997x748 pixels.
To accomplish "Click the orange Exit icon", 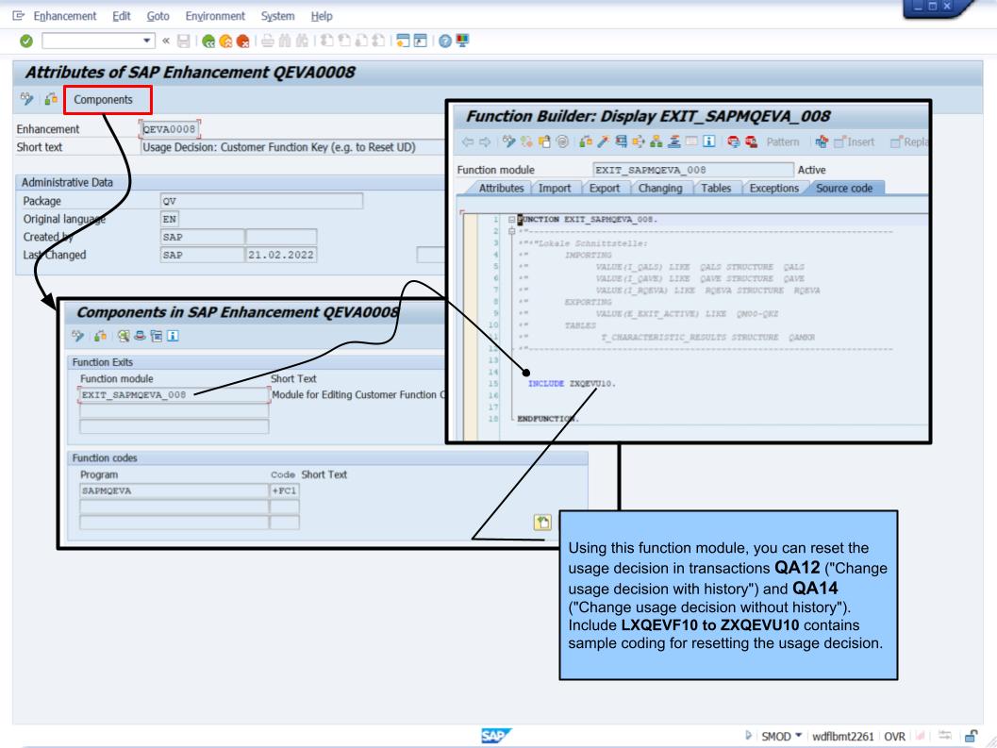I will pyautogui.click(x=225, y=42).
